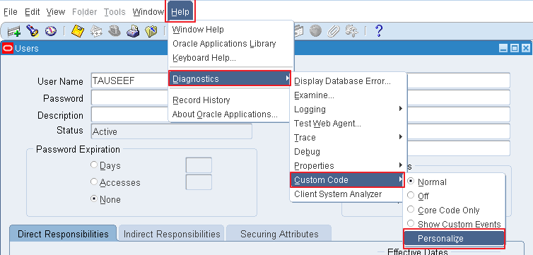The width and height of the screenshot is (533, 255).
Task: Select the Show Custom Events option
Action: coord(411,223)
